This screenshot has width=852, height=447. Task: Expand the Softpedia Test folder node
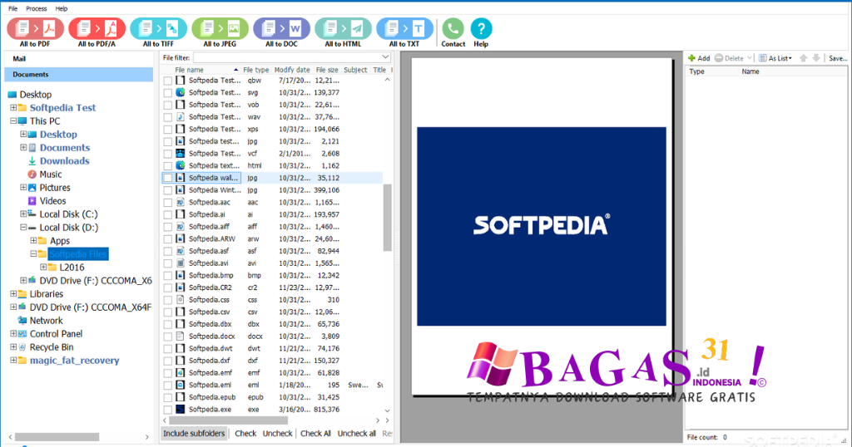coord(13,108)
